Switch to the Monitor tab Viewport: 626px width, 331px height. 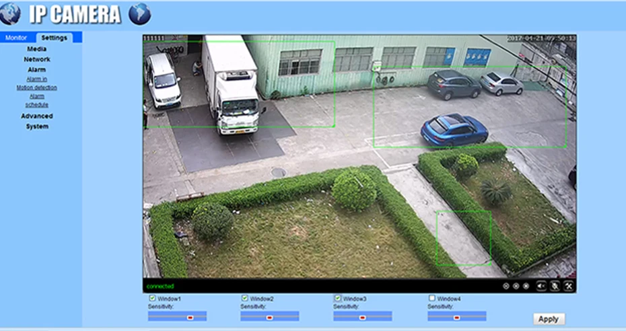(x=16, y=38)
